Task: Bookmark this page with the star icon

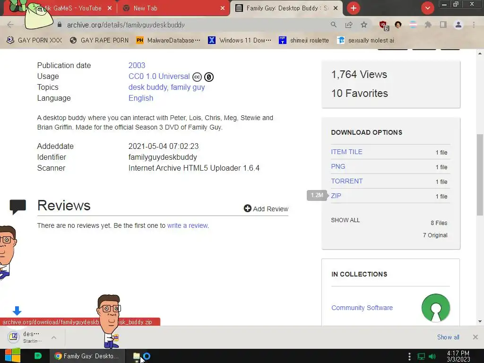Action: point(364,25)
